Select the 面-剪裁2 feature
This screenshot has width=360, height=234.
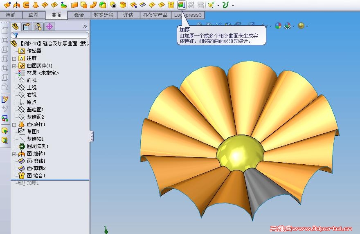[32, 168]
